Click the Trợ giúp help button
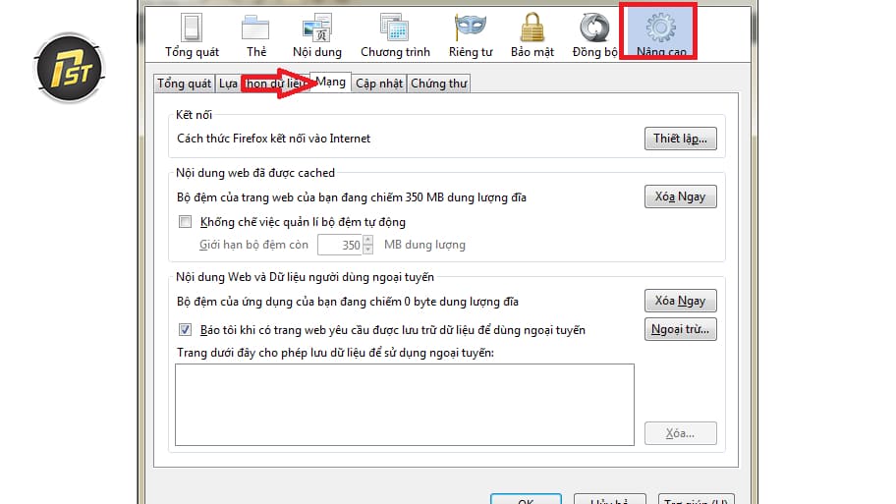 (696, 500)
